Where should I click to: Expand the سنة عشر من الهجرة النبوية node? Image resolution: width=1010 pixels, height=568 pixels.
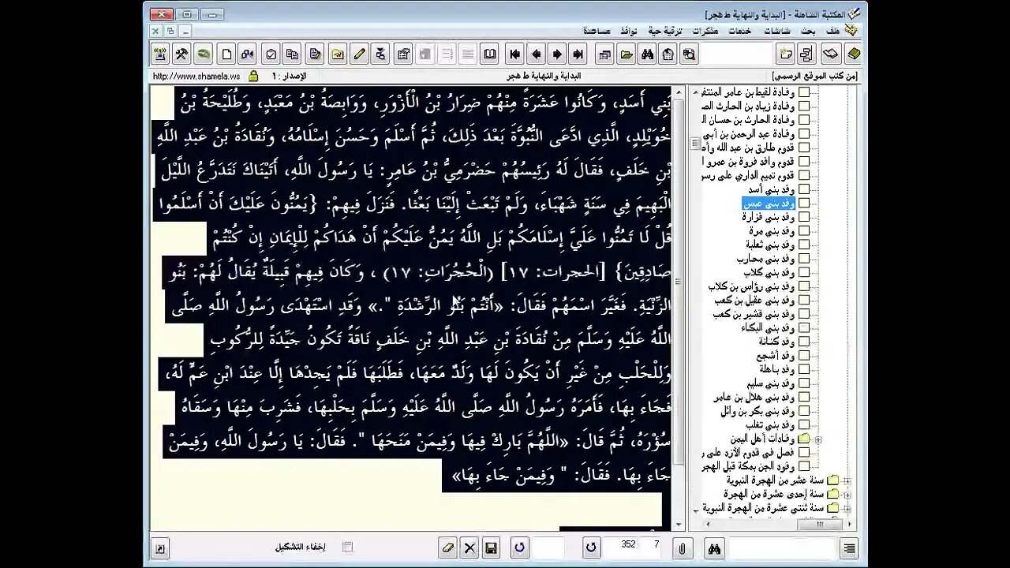pyautogui.click(x=846, y=480)
